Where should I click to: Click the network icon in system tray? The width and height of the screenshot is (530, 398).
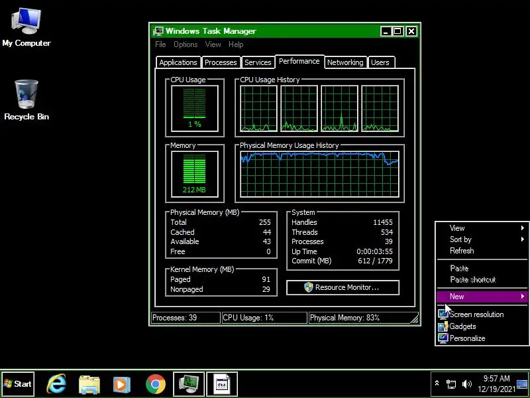451,384
